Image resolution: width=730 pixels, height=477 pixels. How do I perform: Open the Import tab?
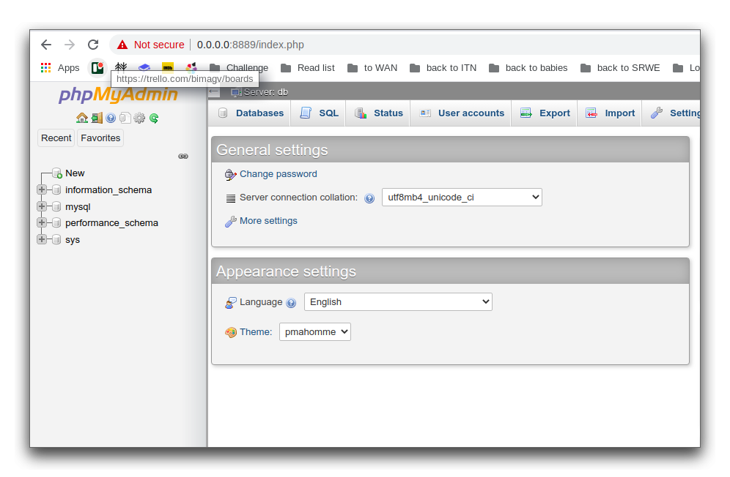(x=611, y=113)
